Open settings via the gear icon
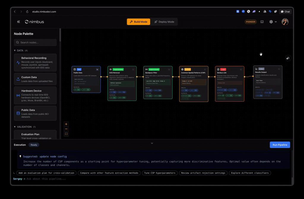The width and height of the screenshot is (304, 199). click(271, 22)
